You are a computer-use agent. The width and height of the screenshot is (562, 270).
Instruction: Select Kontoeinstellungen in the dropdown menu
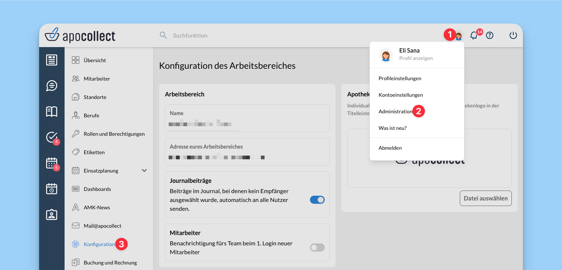click(400, 95)
